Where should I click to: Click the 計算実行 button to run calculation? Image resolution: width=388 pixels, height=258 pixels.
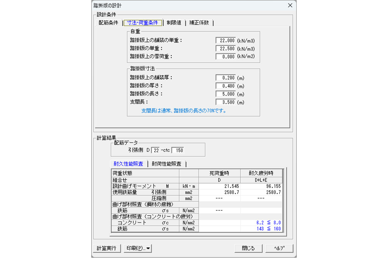[107, 249]
